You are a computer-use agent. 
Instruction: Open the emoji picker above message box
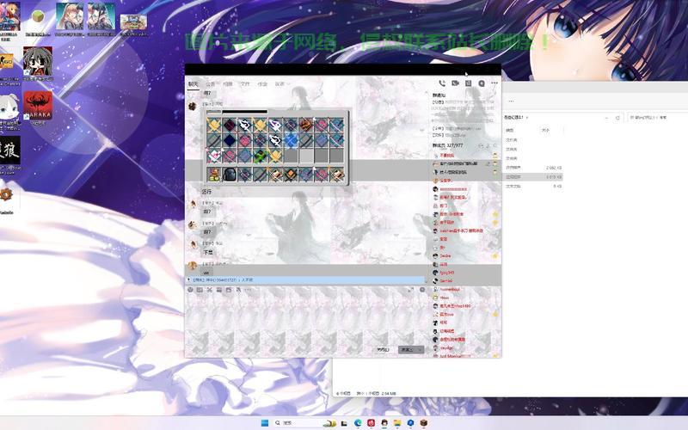190,290
